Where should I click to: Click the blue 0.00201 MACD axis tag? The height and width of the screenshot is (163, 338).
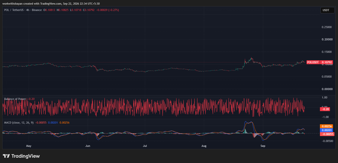326,130
